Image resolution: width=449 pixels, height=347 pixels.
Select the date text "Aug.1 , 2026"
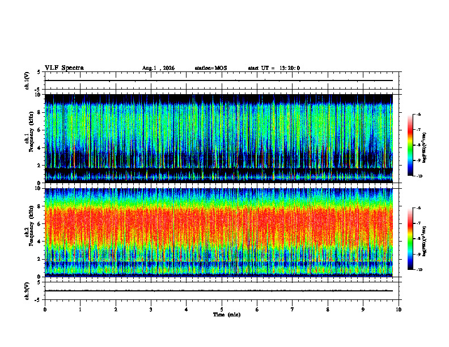point(158,68)
